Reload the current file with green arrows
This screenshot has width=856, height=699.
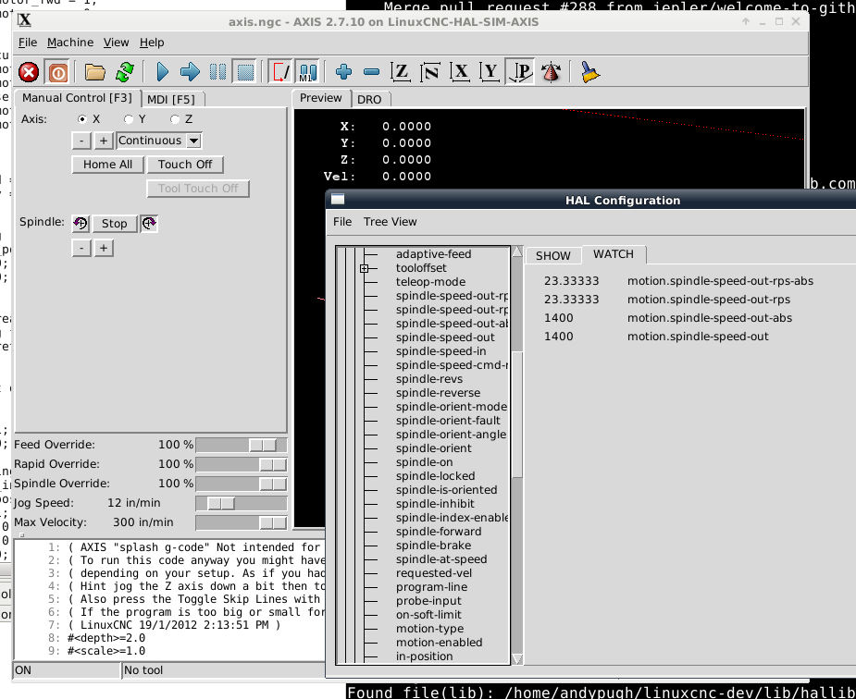click(x=125, y=72)
